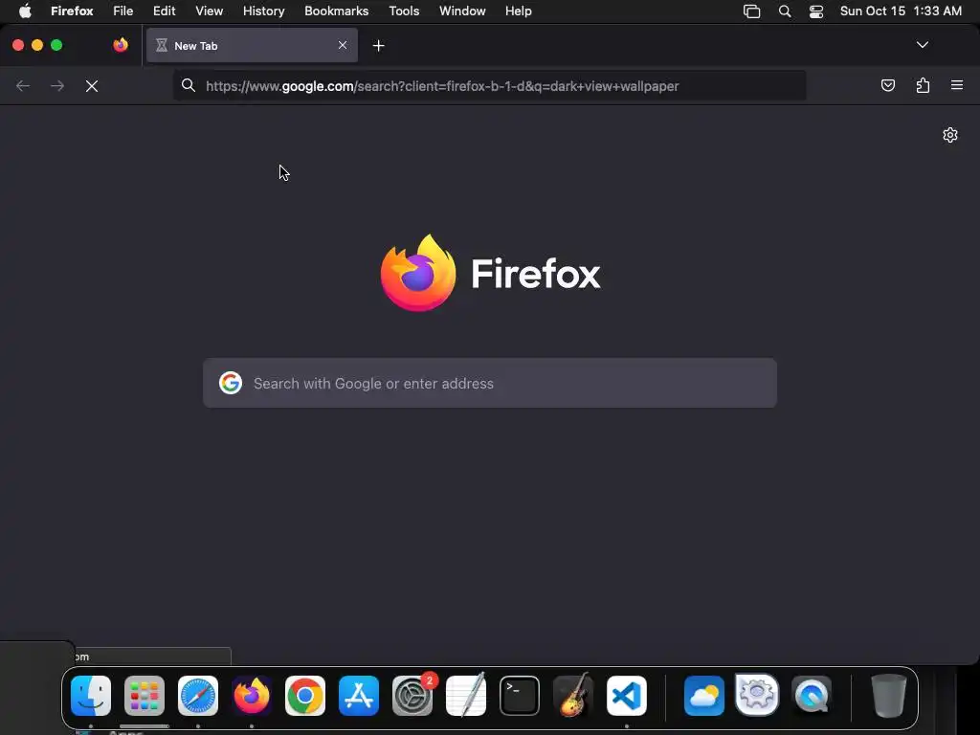Save page to Pocket

pos(887,85)
